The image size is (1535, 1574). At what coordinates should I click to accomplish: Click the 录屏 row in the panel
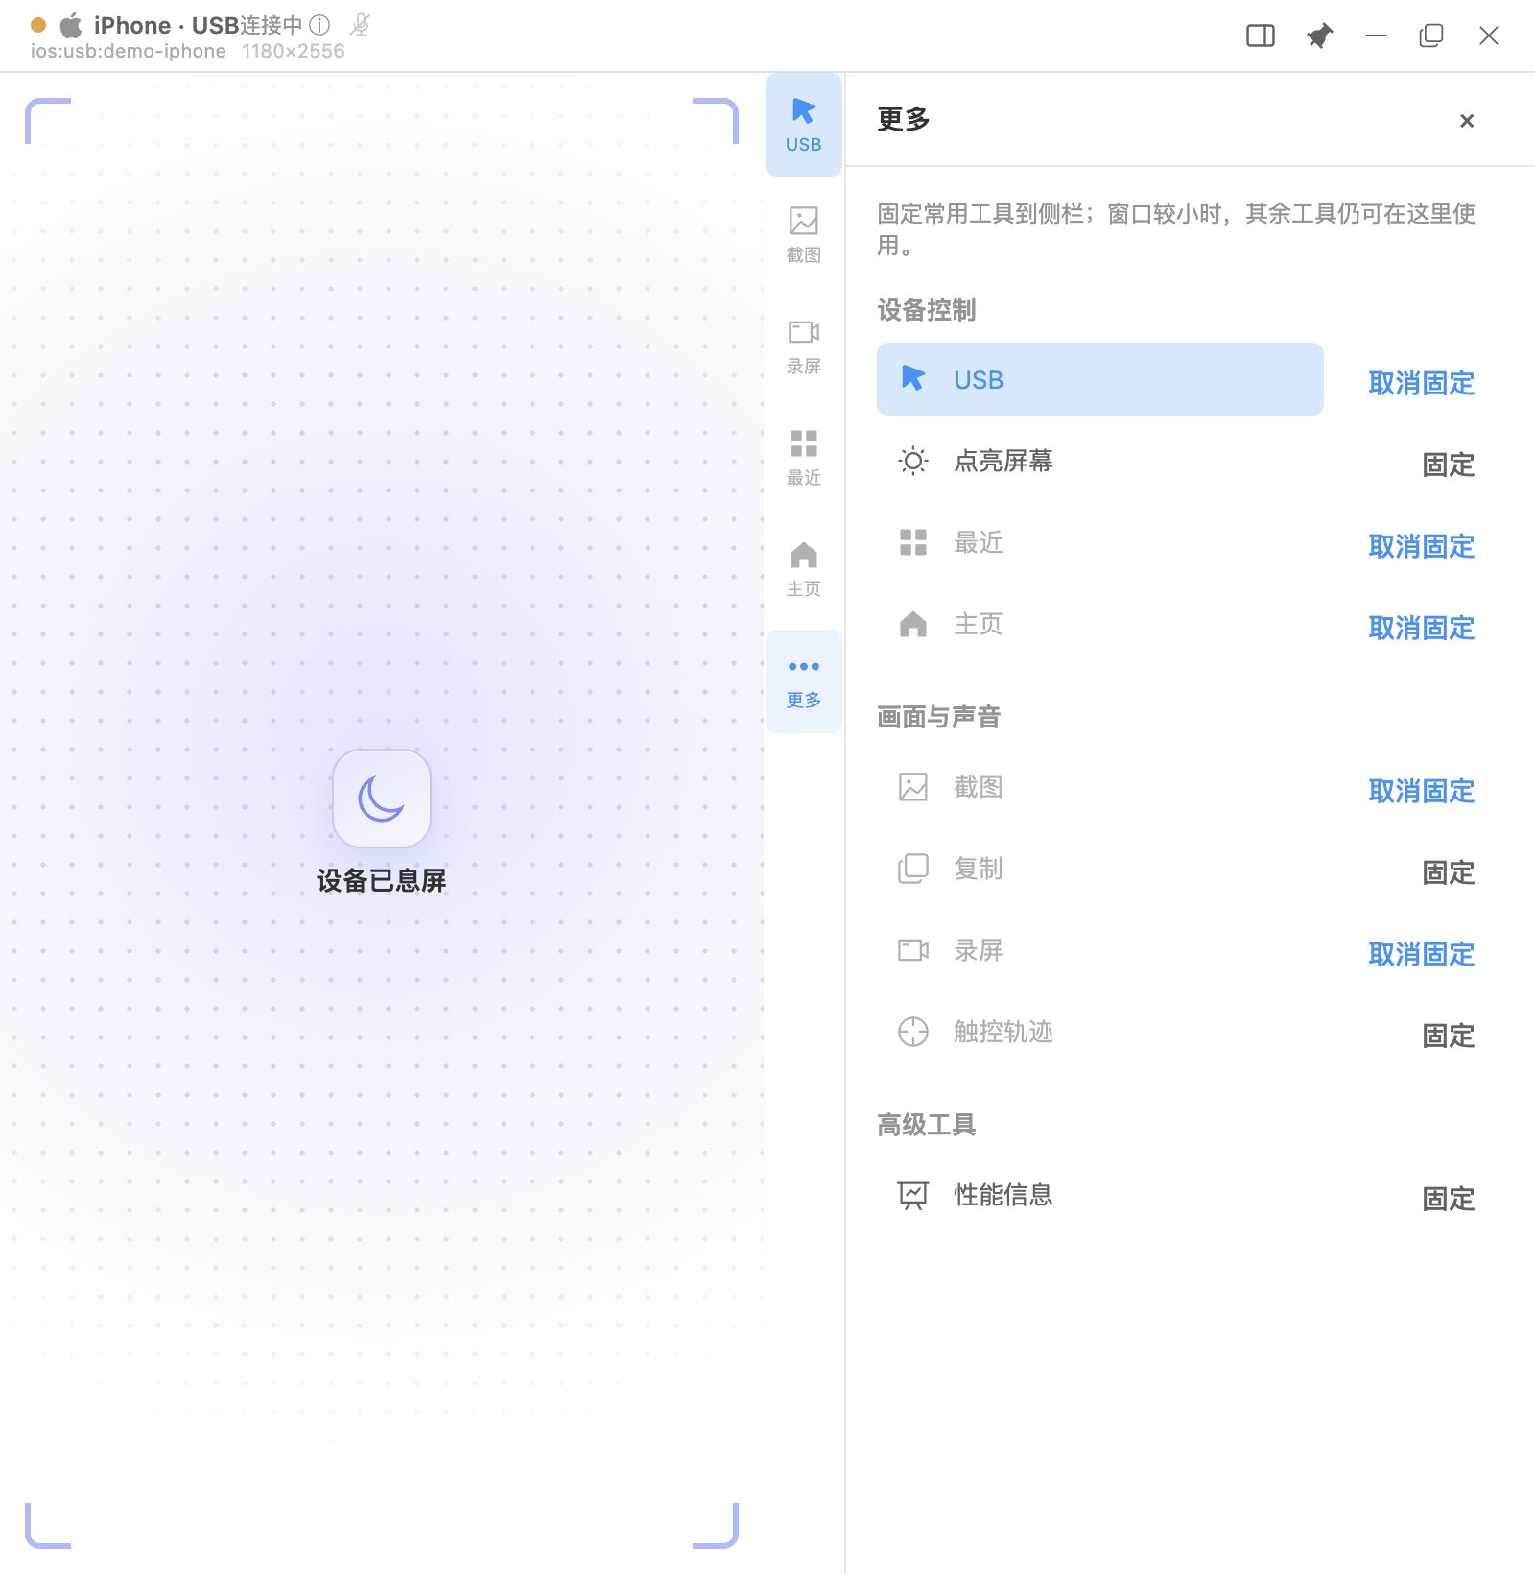point(1100,950)
